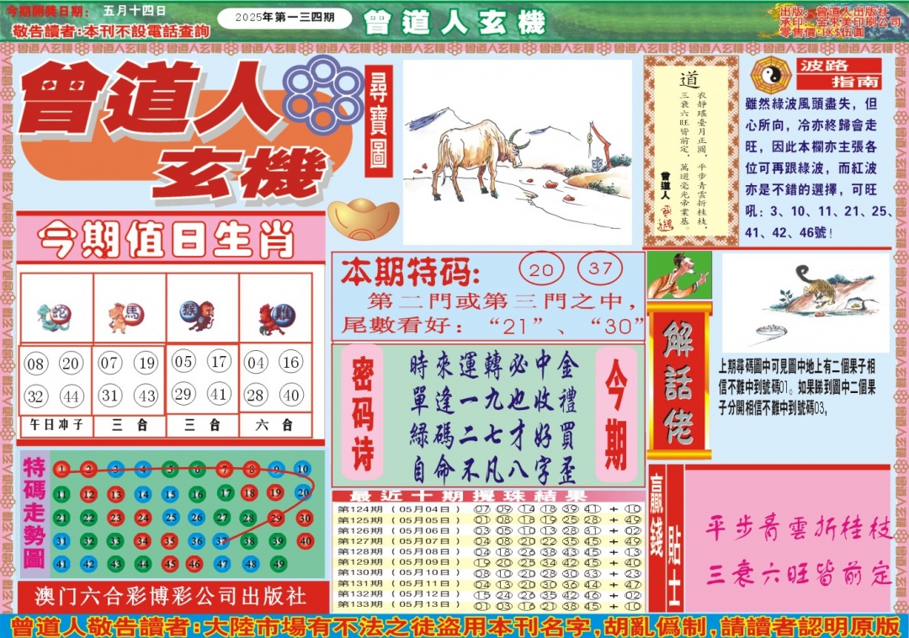Click the snake zodiac icon
This screenshot has width=909, height=638.
54,316
